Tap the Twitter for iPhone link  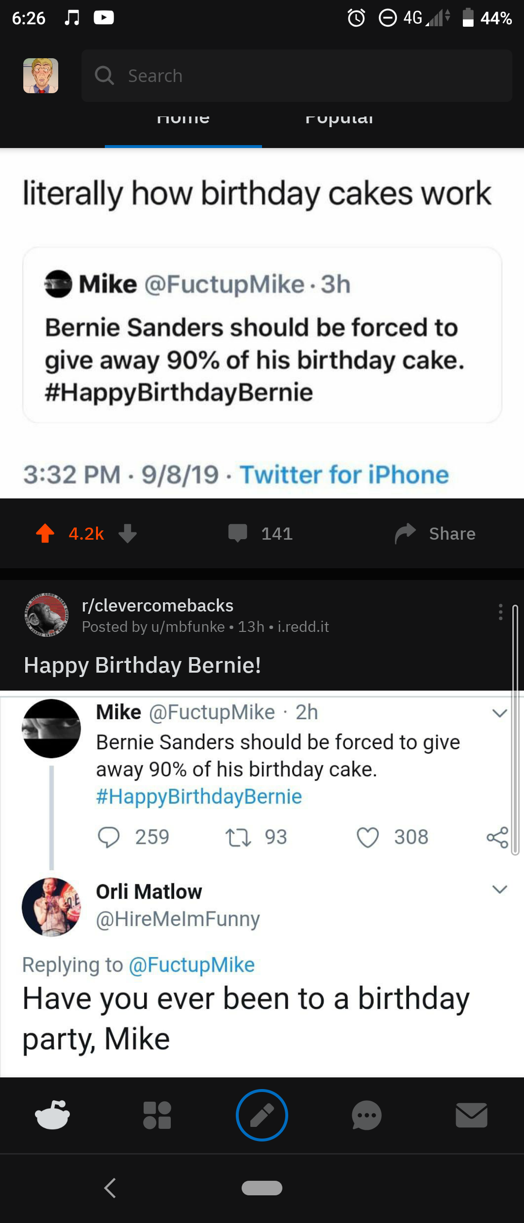click(x=344, y=475)
